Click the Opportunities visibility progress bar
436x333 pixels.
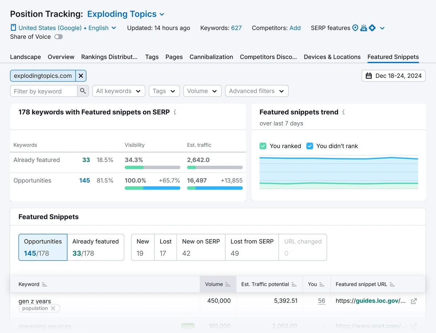click(x=153, y=188)
